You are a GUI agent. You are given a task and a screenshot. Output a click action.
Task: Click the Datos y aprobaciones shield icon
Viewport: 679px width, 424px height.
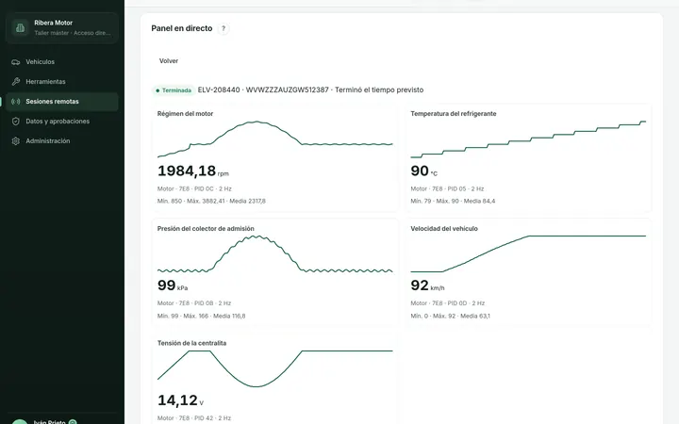coord(16,122)
